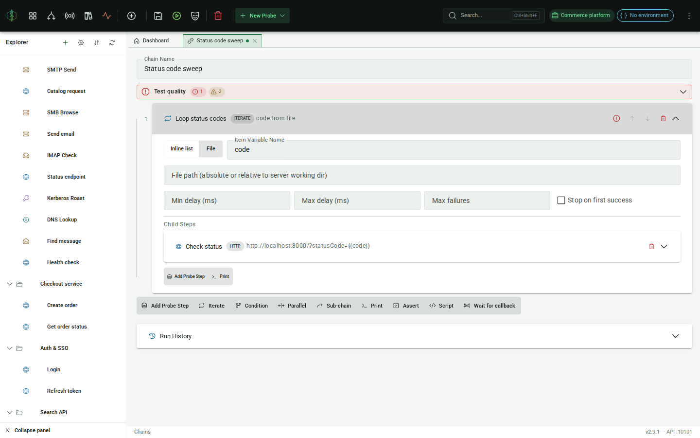
Task: Click the theater mask icon in toolbar
Action: [195, 16]
